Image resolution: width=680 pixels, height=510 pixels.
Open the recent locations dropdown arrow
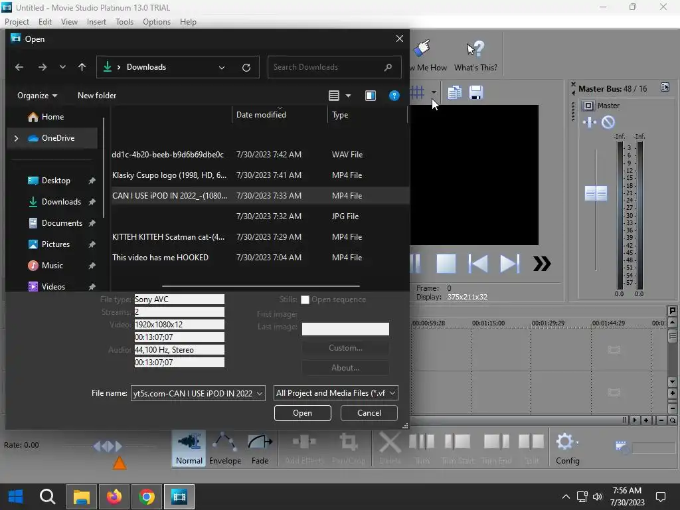click(62, 67)
